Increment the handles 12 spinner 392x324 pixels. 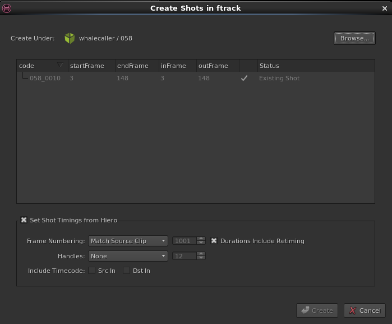coord(201,254)
